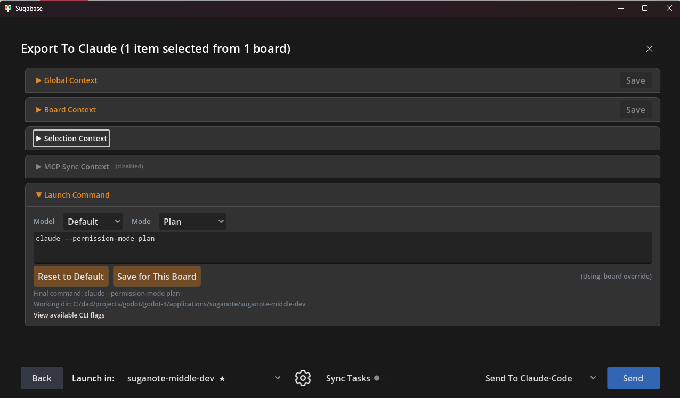Click Save for Global Context
Image resolution: width=680 pixels, height=398 pixels.
(x=635, y=80)
